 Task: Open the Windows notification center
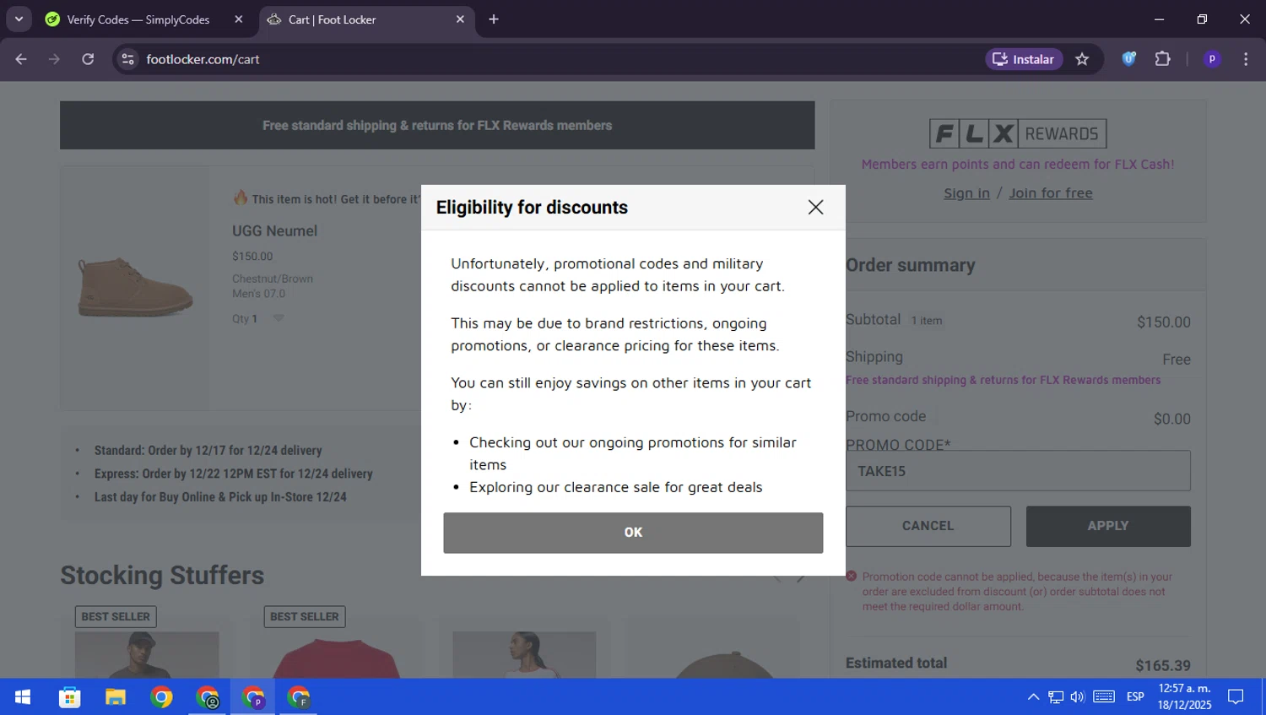[1236, 697]
